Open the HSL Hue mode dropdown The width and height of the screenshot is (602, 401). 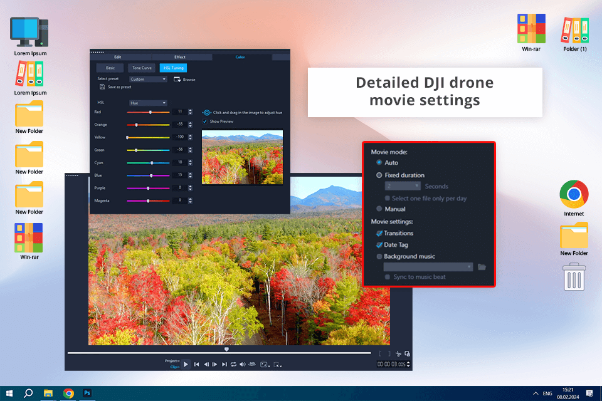148,103
